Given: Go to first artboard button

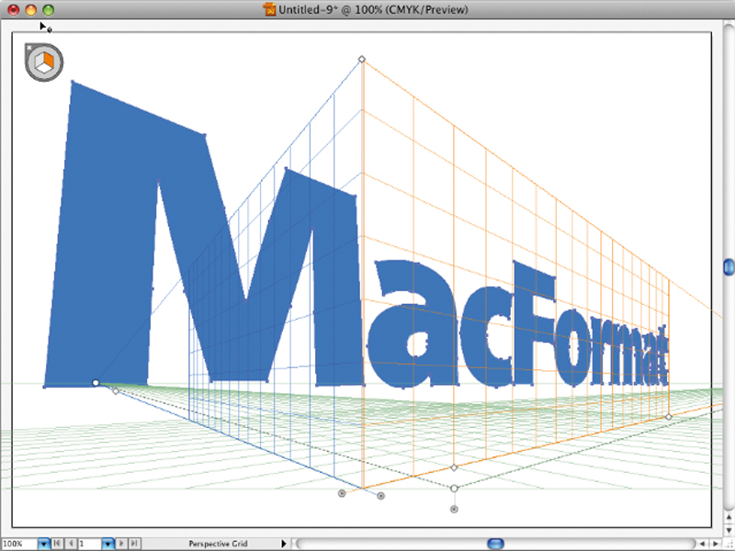Looking at the screenshot, I should [x=57, y=544].
